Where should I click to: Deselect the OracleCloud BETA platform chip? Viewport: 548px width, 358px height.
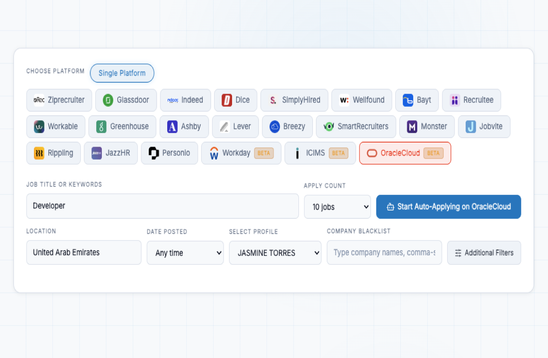[x=405, y=153]
